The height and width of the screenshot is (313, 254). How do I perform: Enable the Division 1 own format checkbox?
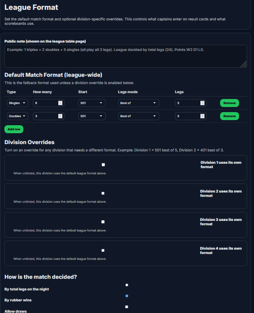tap(103, 165)
